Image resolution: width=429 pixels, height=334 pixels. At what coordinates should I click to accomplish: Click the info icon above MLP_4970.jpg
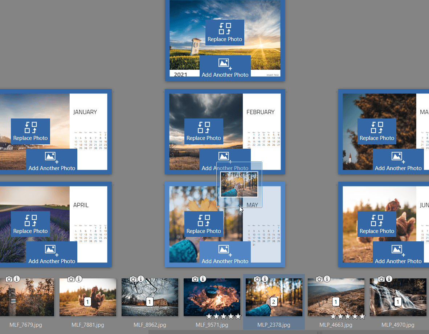(389, 279)
